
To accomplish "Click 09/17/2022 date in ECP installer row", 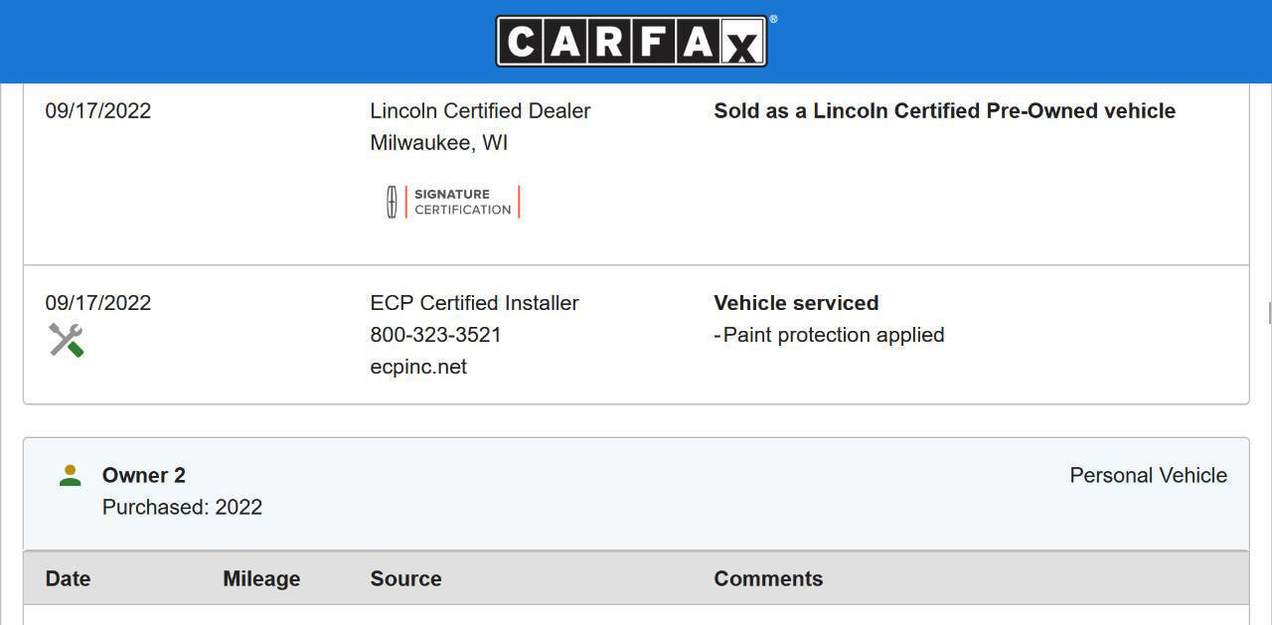I will tap(98, 303).
